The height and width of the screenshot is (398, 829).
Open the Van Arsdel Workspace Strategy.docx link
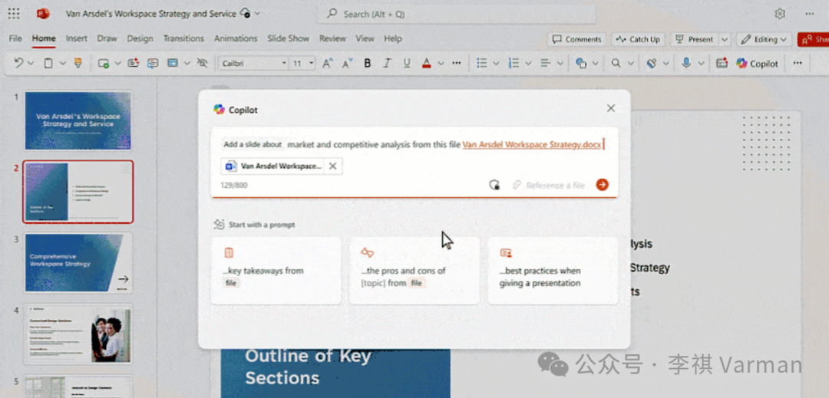532,144
